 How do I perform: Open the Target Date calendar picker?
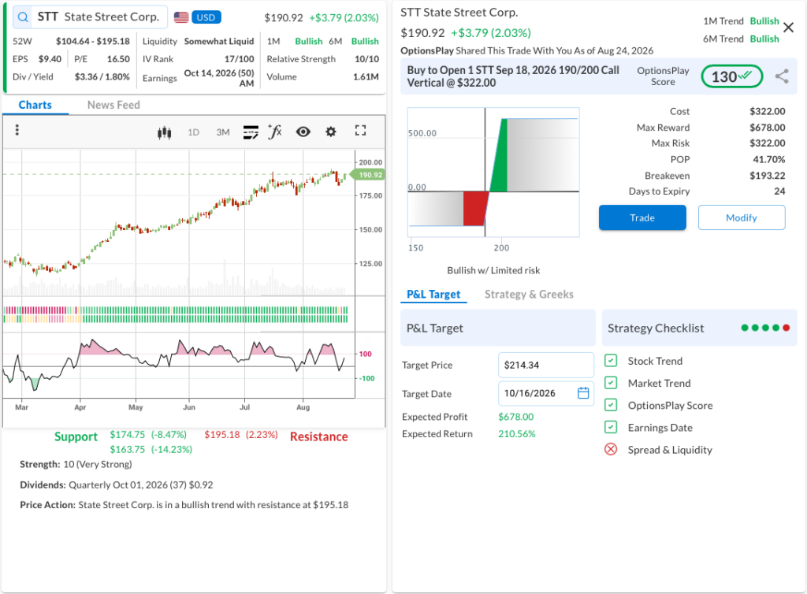(x=583, y=393)
